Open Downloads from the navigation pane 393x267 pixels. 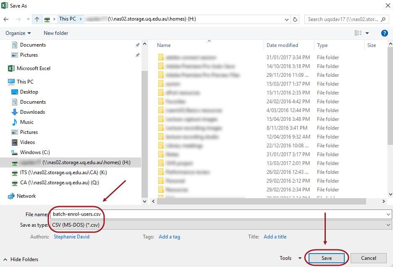[x=32, y=112]
